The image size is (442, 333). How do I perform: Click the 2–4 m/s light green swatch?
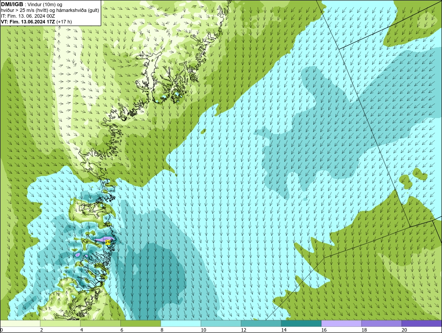[60, 323]
